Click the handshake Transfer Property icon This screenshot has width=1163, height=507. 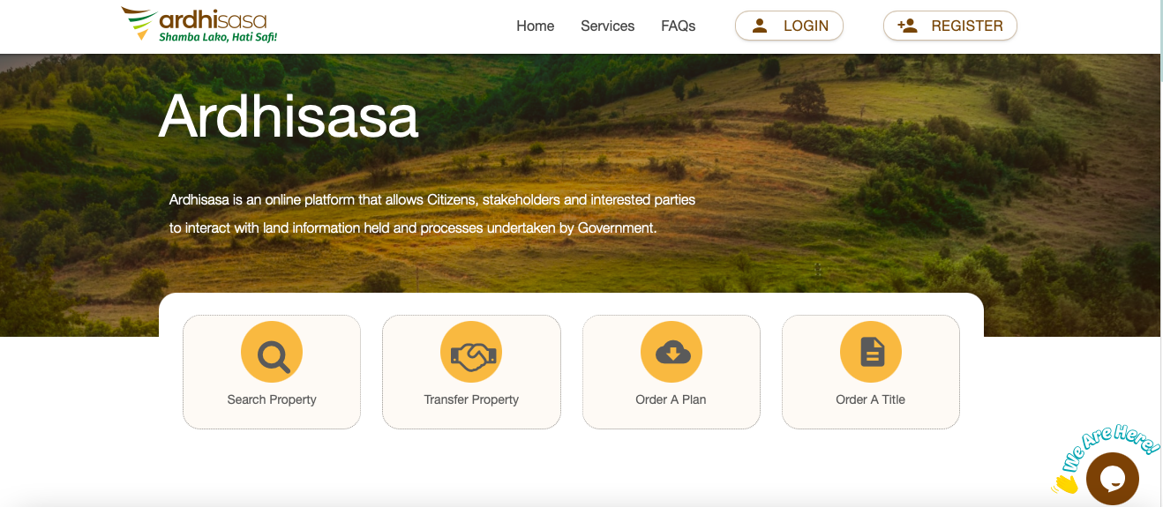coord(471,353)
